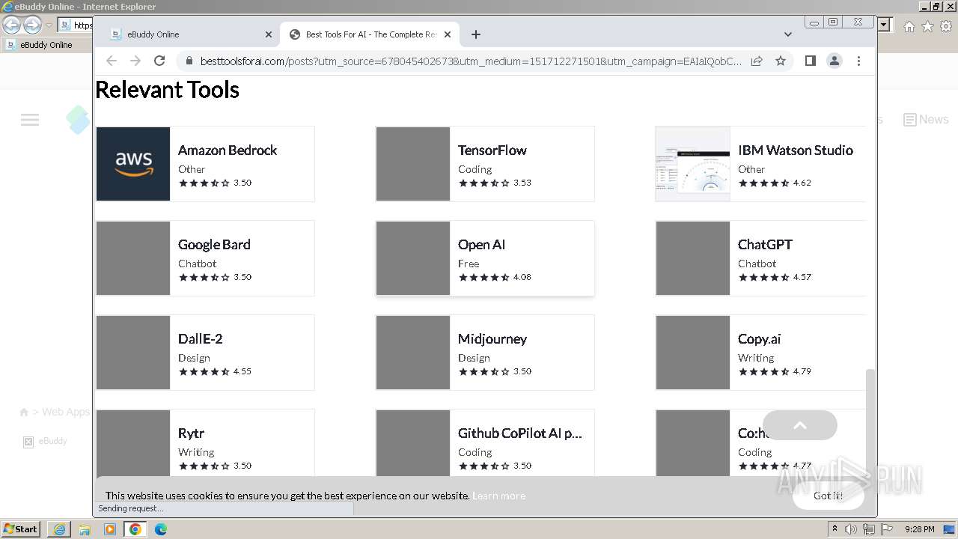
Task: Open the hamburger menu on the background page
Action: 30,120
